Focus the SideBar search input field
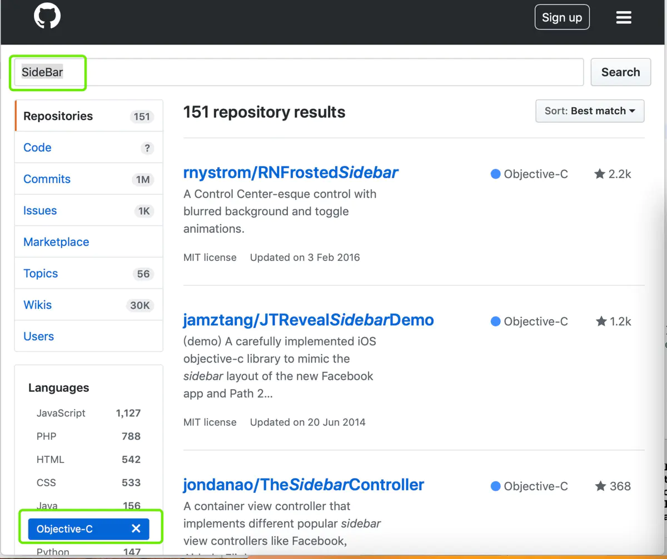This screenshot has width=667, height=559. pyautogui.click(x=298, y=72)
